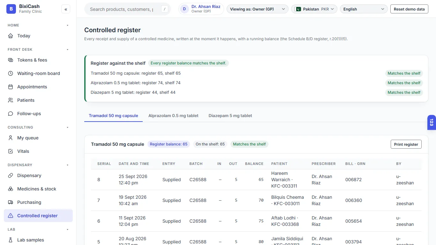The width and height of the screenshot is (436, 245).
Task: Click the slash shortcut key hint
Action: [165, 9]
